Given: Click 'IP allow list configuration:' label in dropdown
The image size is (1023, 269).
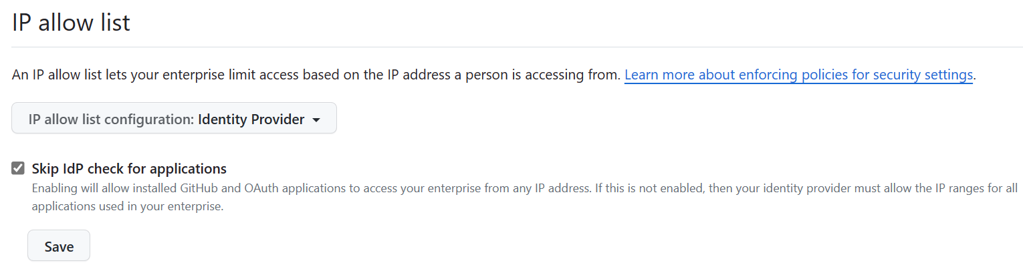Looking at the screenshot, I should pos(111,119).
